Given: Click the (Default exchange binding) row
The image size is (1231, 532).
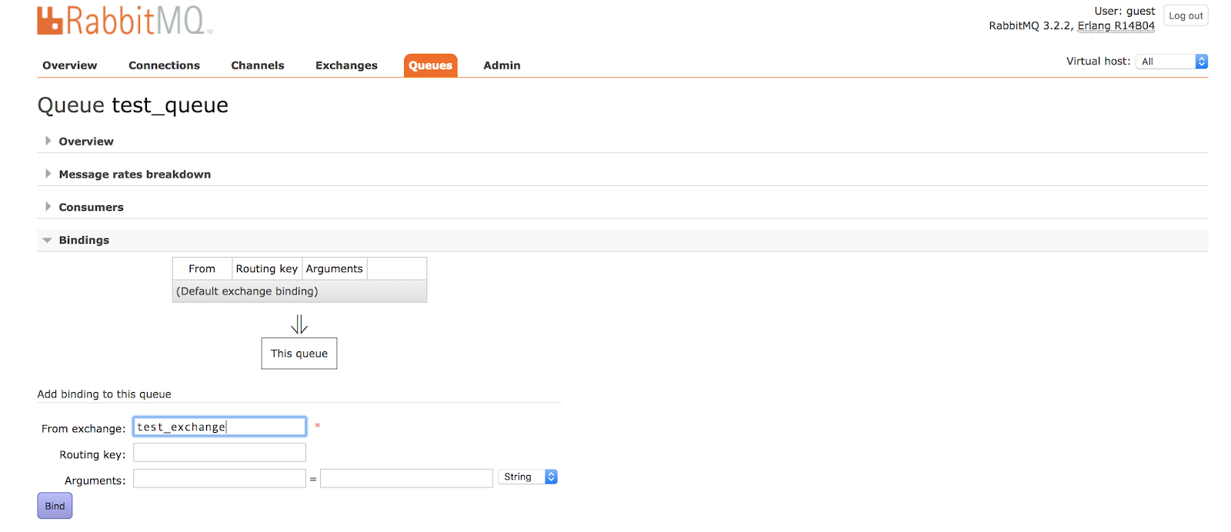Looking at the screenshot, I should (x=299, y=291).
